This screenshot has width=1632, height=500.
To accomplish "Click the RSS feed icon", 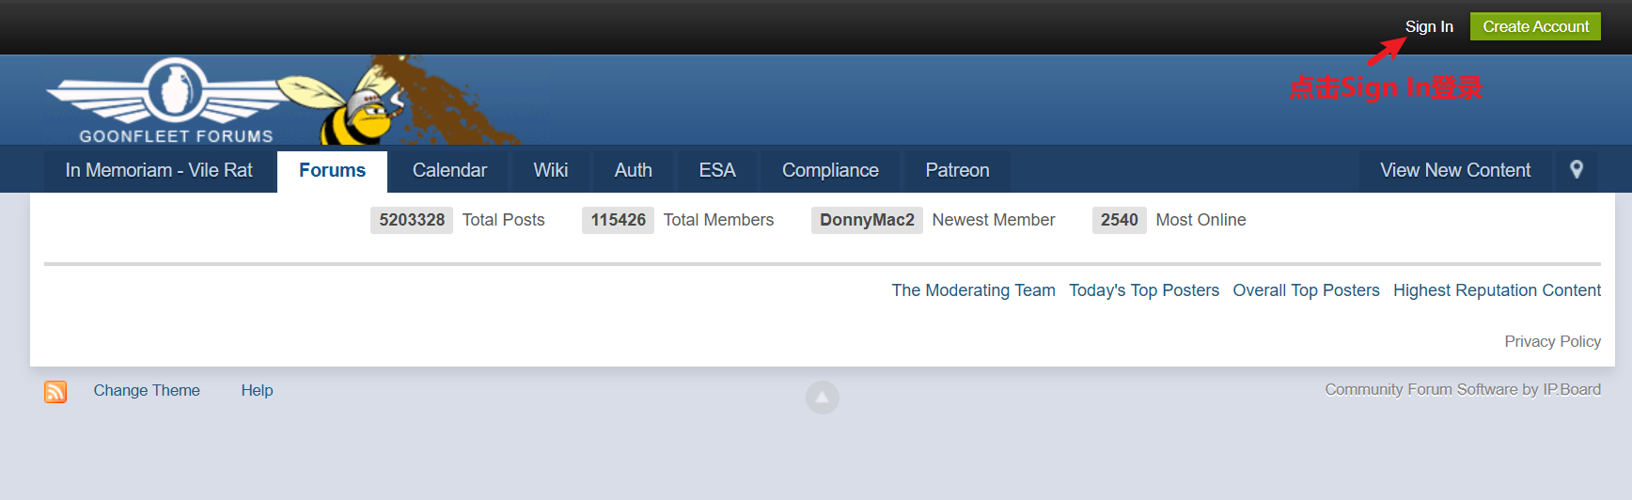I will pos(55,391).
